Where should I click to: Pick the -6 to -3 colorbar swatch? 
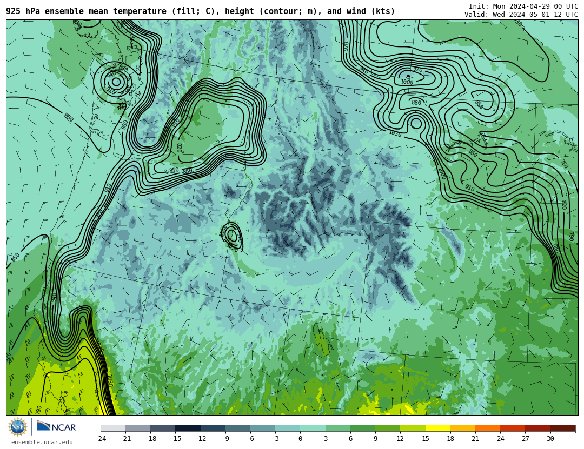[x=263, y=428]
